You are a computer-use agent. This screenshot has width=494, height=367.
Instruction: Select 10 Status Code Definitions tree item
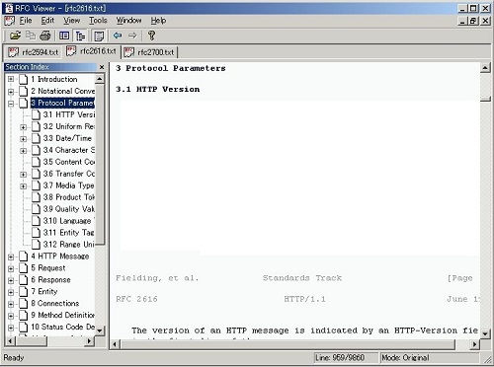pos(62,327)
